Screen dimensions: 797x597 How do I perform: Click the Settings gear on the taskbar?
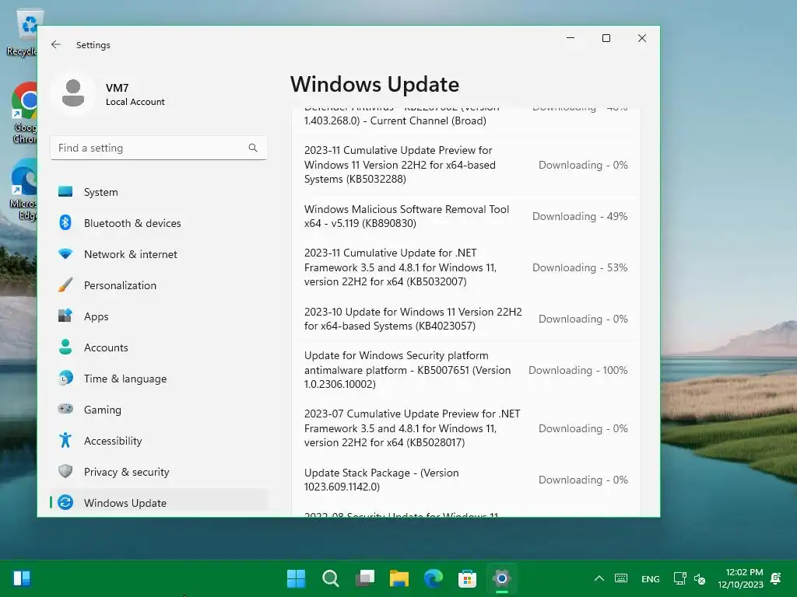click(502, 578)
